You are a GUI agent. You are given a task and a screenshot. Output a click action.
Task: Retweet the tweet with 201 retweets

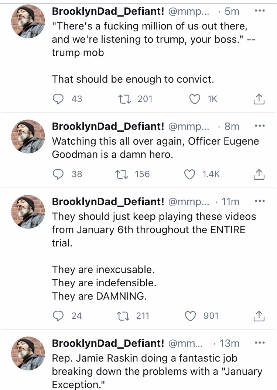click(124, 99)
